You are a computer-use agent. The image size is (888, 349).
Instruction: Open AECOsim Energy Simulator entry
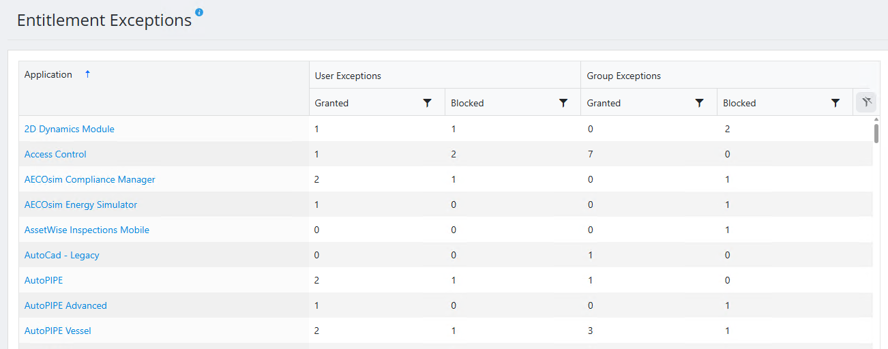click(80, 204)
